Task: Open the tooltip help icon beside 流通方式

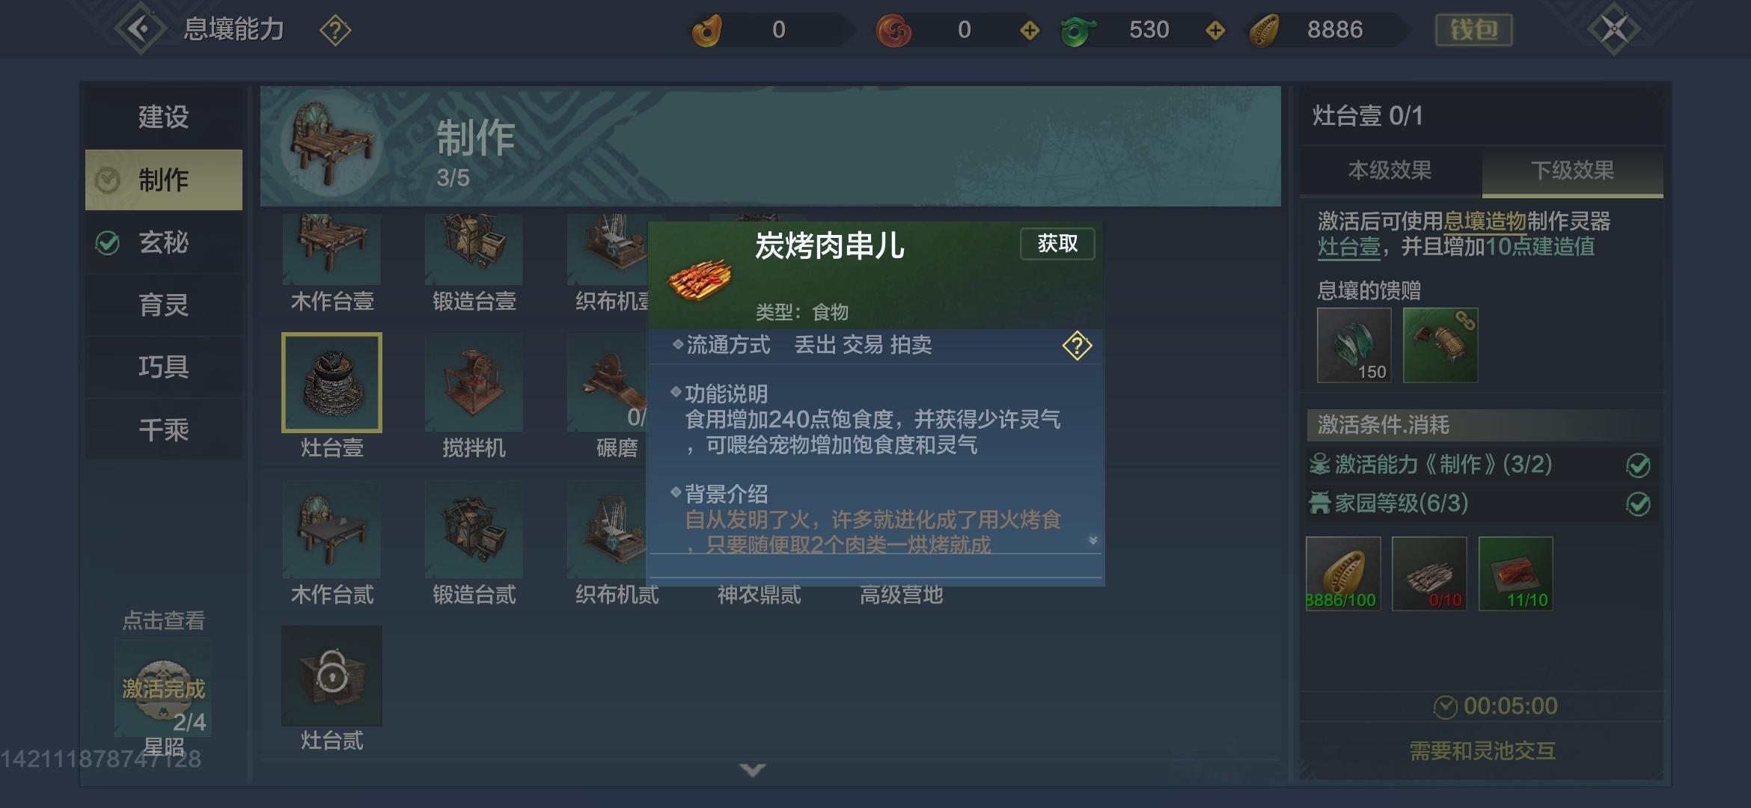Action: click(x=1077, y=346)
